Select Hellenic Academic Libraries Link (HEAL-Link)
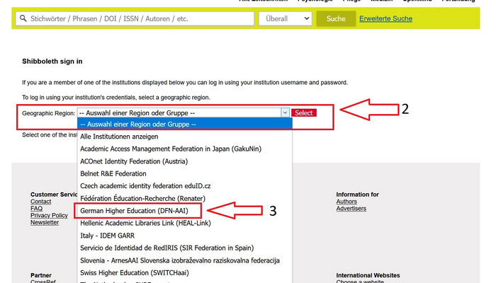Screen dimensions: 496x283 (x=185, y=224)
